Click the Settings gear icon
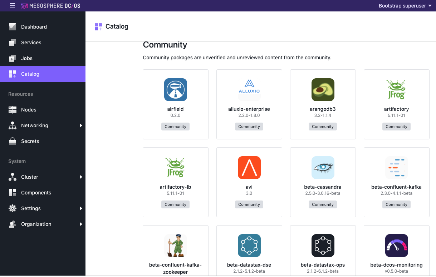Viewport: 436px width, 277px height. pos(13,208)
